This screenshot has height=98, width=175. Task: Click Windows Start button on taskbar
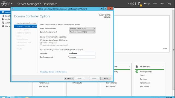[x=3, y=97]
